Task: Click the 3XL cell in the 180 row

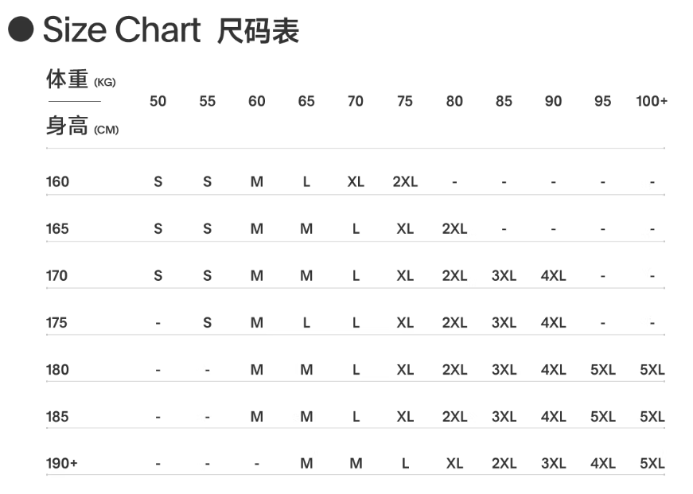Action: coord(504,369)
